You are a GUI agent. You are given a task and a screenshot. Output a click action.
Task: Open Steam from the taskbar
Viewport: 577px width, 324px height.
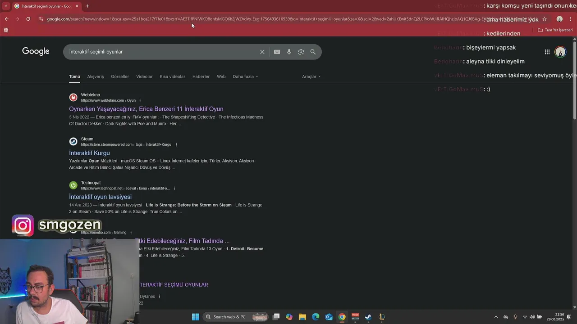(x=368, y=317)
